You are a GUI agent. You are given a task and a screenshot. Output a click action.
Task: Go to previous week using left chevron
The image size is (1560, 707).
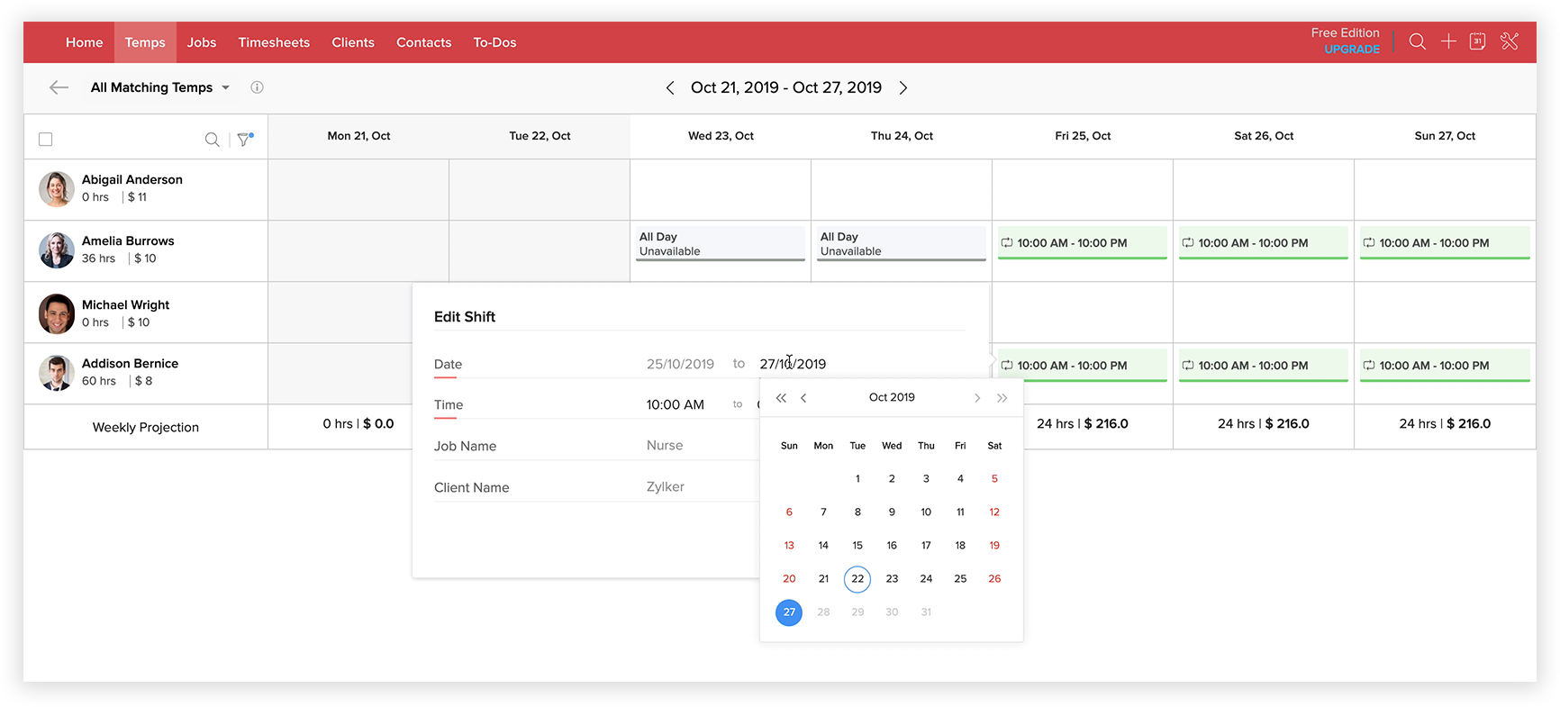pos(670,87)
